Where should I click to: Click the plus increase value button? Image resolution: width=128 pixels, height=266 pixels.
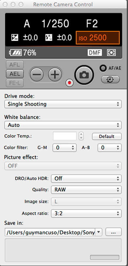pyautogui.click(x=55, y=74)
